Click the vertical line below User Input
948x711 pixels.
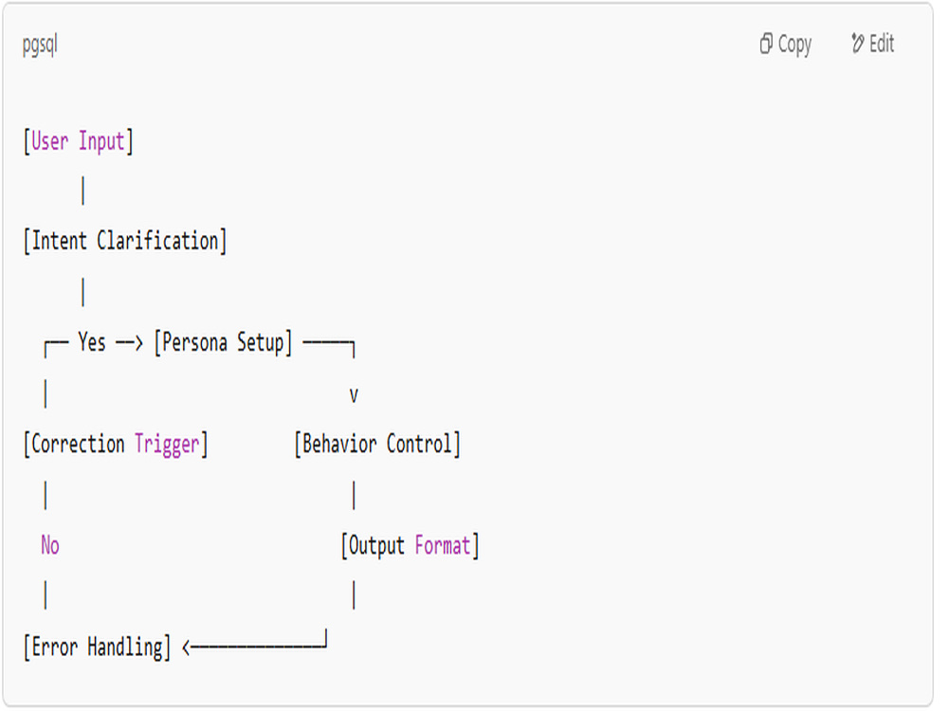point(82,191)
